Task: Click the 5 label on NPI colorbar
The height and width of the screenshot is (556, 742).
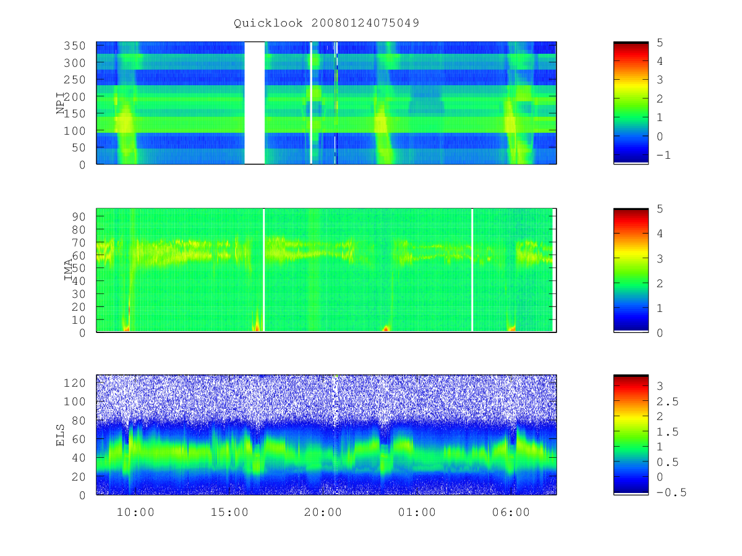Action: (x=659, y=43)
